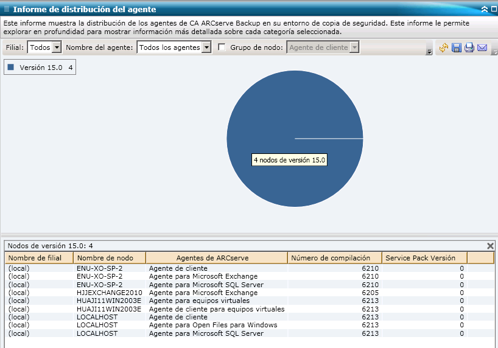Sort by Número de compilación column
498x348 pixels.
[334, 258]
